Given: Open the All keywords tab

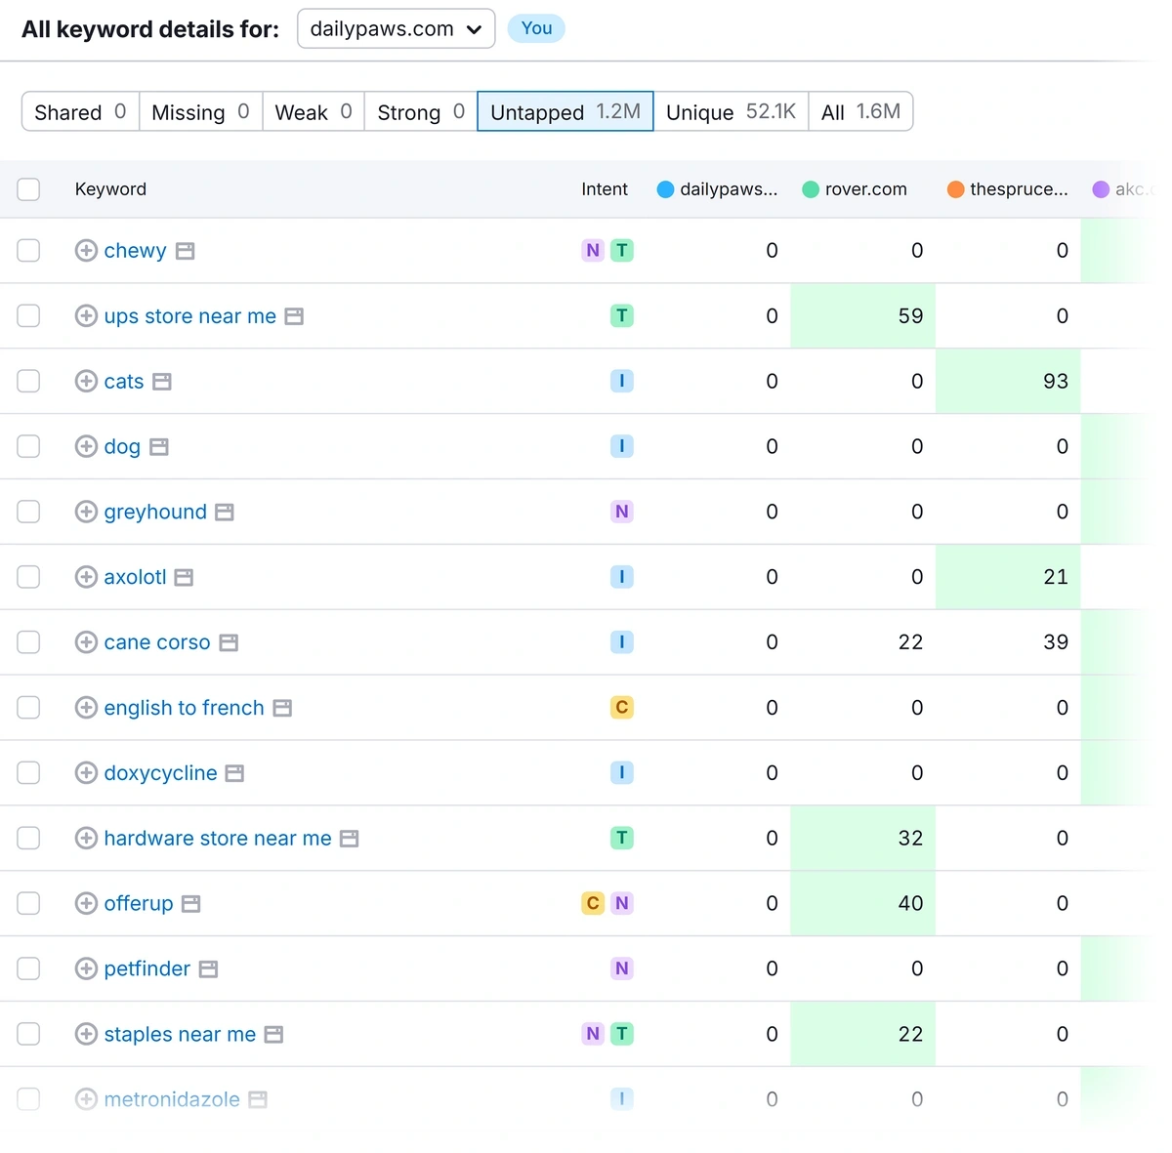Looking at the screenshot, I should [860, 112].
